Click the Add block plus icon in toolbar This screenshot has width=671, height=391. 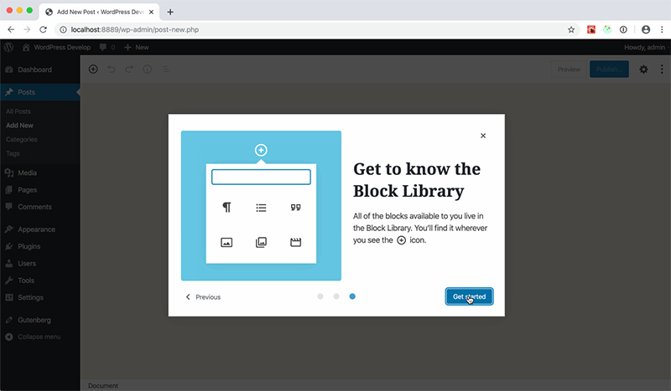coord(93,69)
